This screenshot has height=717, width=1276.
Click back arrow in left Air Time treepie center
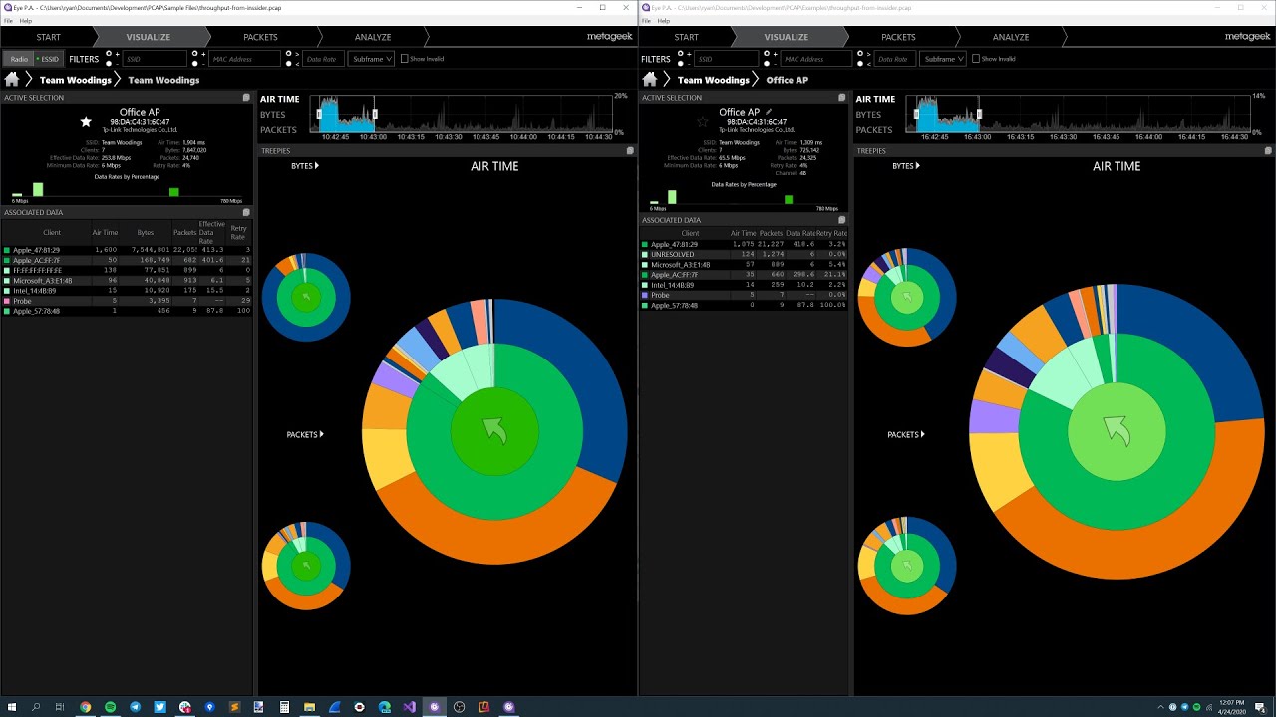point(494,430)
